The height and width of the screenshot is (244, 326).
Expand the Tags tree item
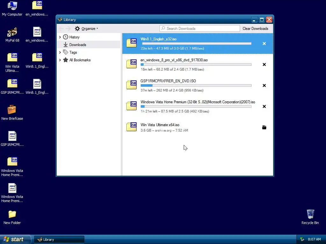click(x=60, y=52)
